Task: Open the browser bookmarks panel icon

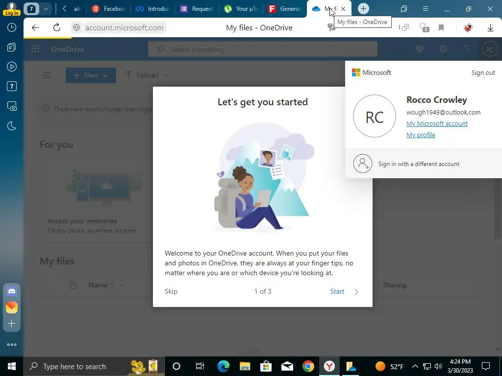Action: tap(404, 9)
